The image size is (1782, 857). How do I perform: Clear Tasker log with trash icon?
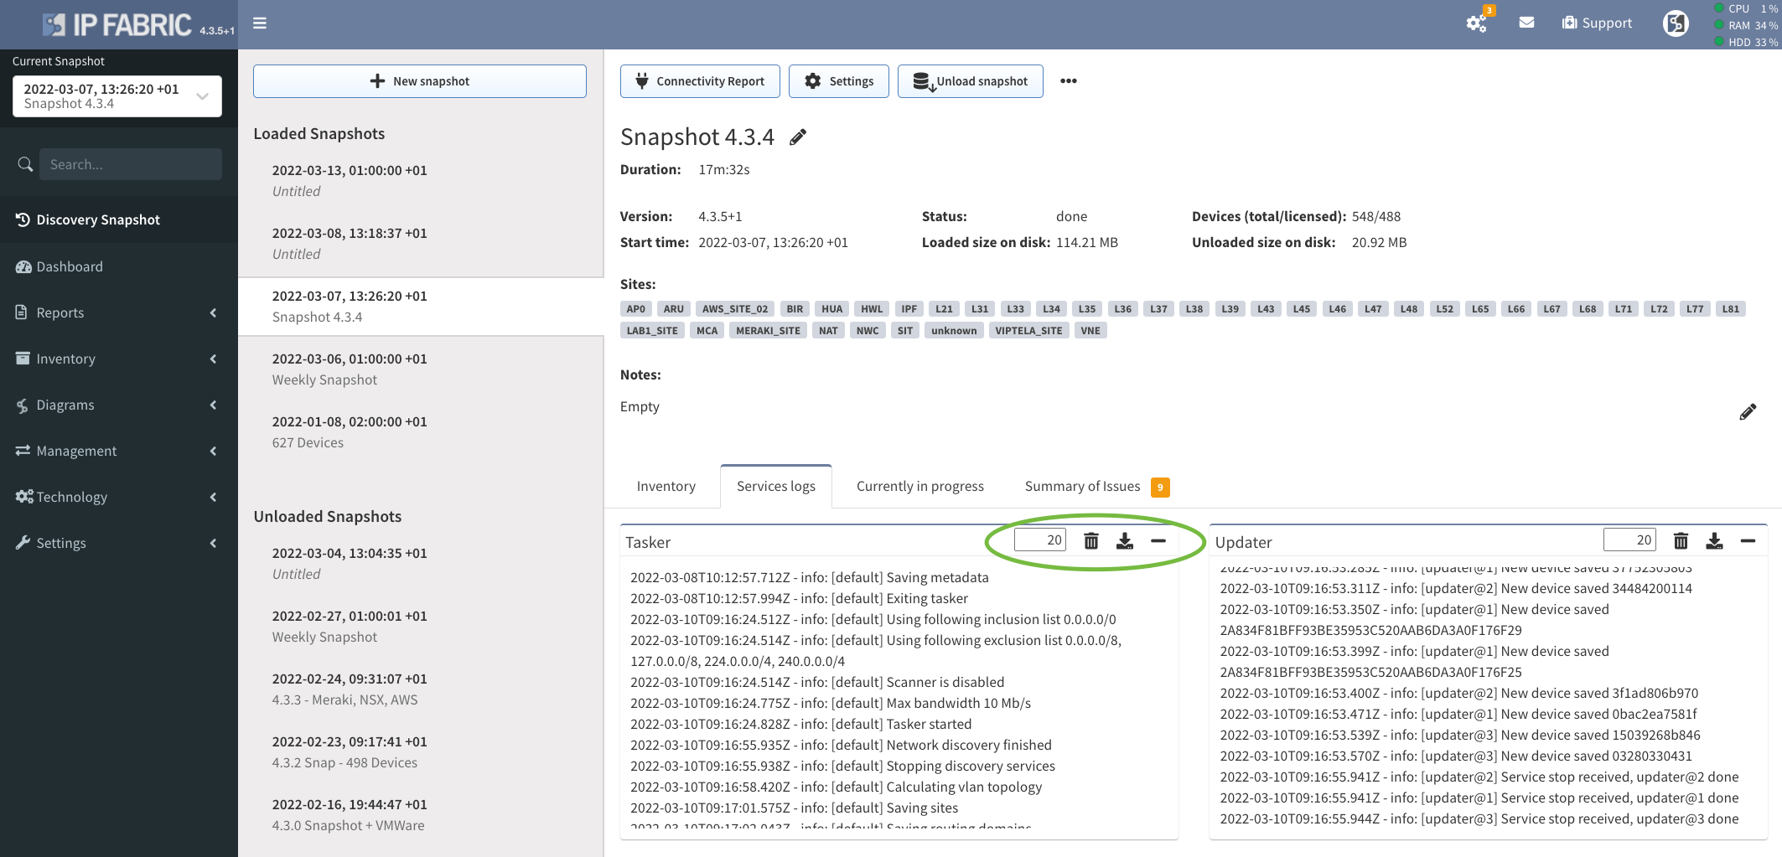pyautogui.click(x=1090, y=541)
